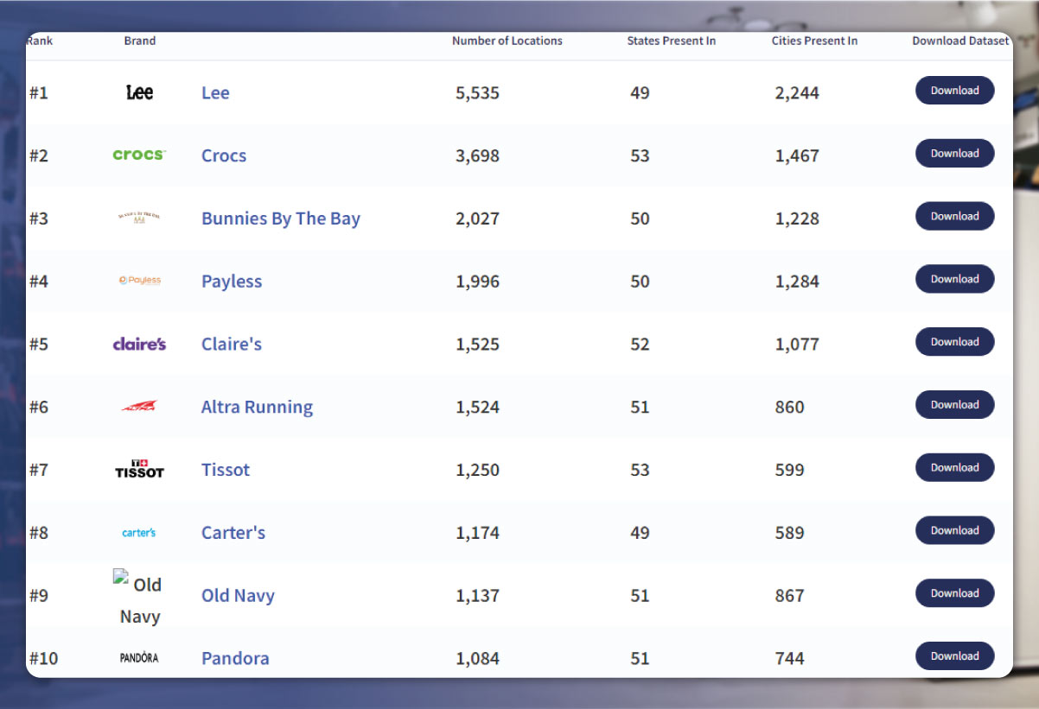The image size is (1039, 709).
Task: Open the Bunnies By The Bay link
Action: pos(281,218)
